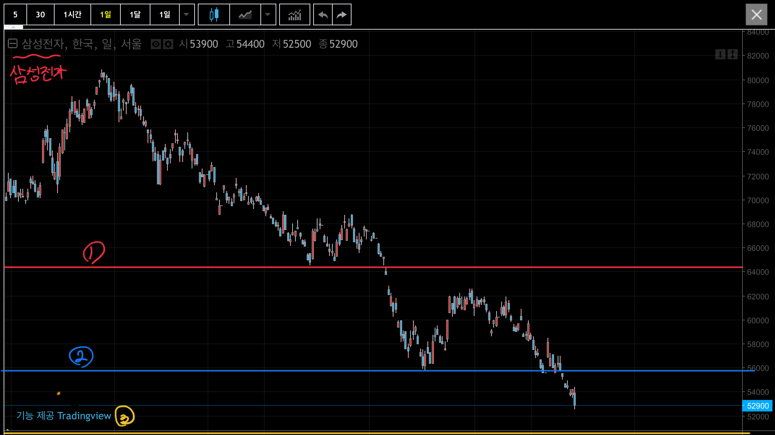Expand the time interval dropdown arrow
The height and width of the screenshot is (435, 775).
[x=187, y=14]
